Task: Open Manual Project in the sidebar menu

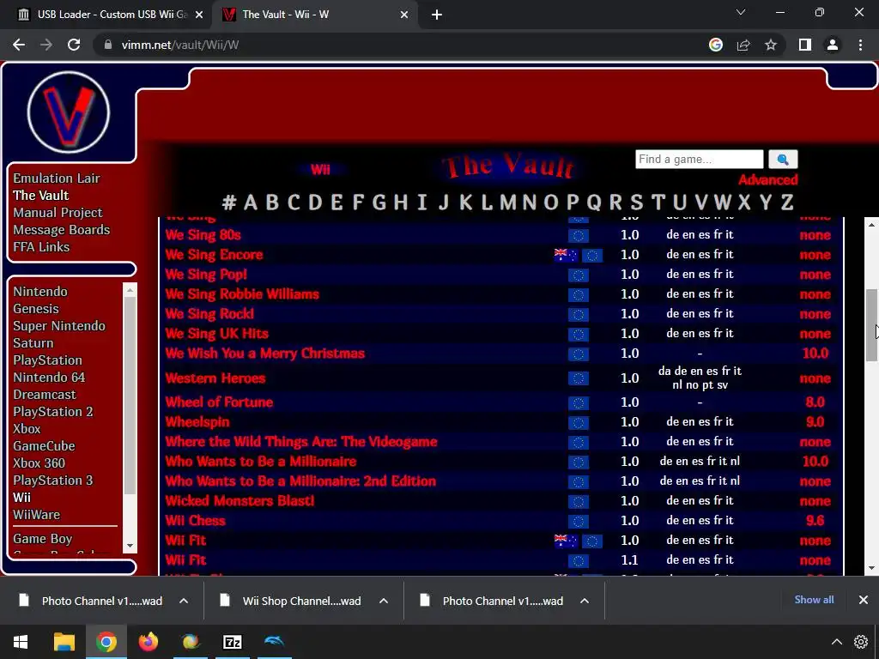Action: point(58,213)
